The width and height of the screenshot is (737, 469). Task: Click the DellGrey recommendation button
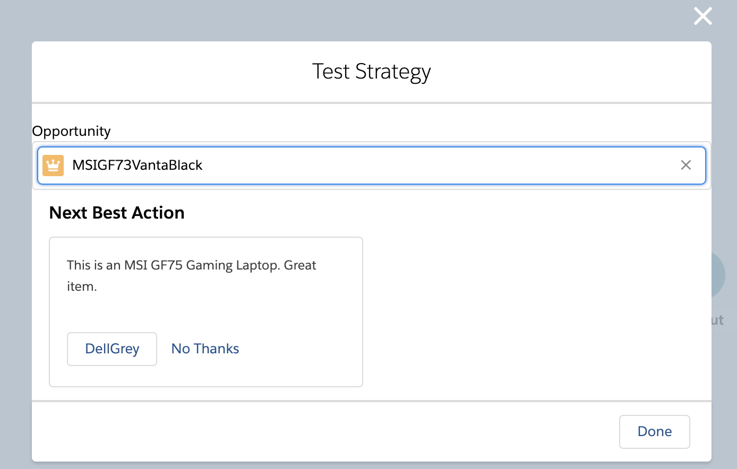(x=112, y=349)
